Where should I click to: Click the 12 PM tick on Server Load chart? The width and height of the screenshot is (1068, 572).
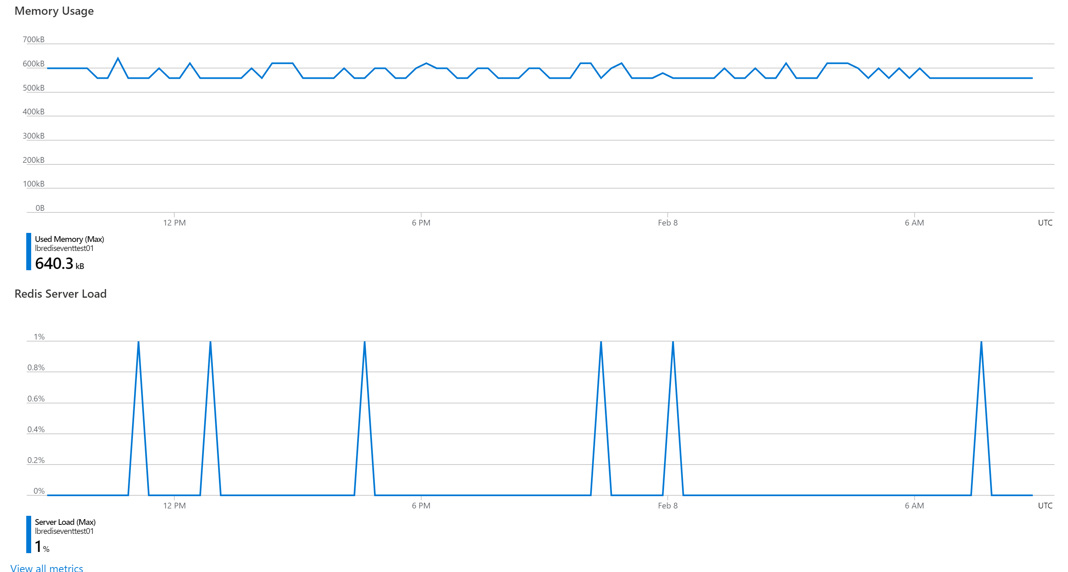[x=174, y=506]
